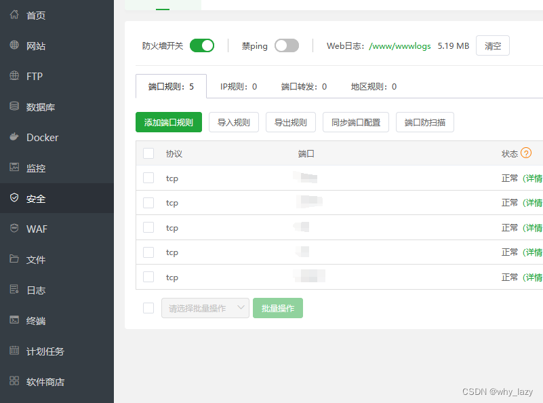Open 详情 details for the first tcp rule
The height and width of the screenshot is (403, 543).
click(533, 178)
